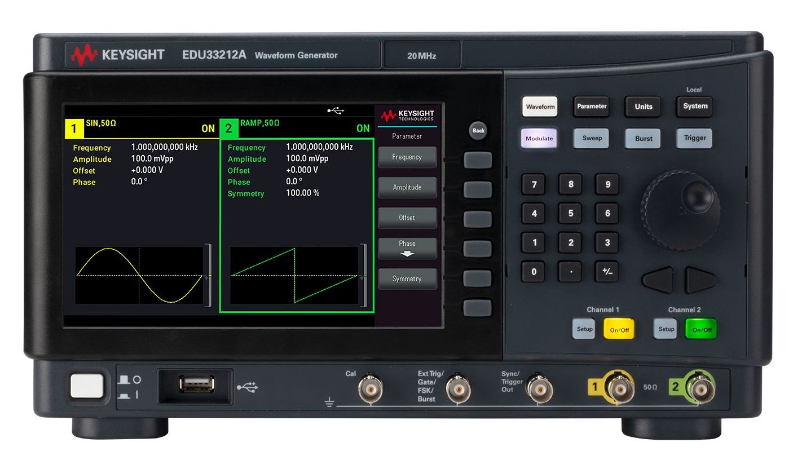802x460 pixels.
Task: Hit the System / Local key
Action: [x=695, y=106]
